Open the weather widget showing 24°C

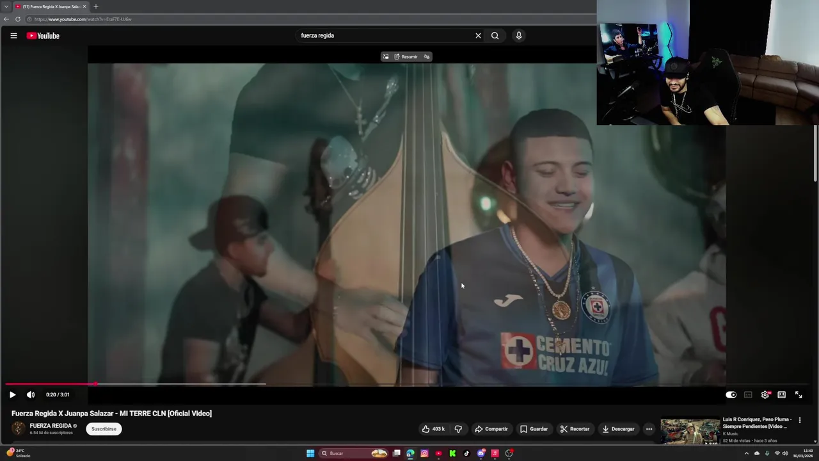(19, 453)
